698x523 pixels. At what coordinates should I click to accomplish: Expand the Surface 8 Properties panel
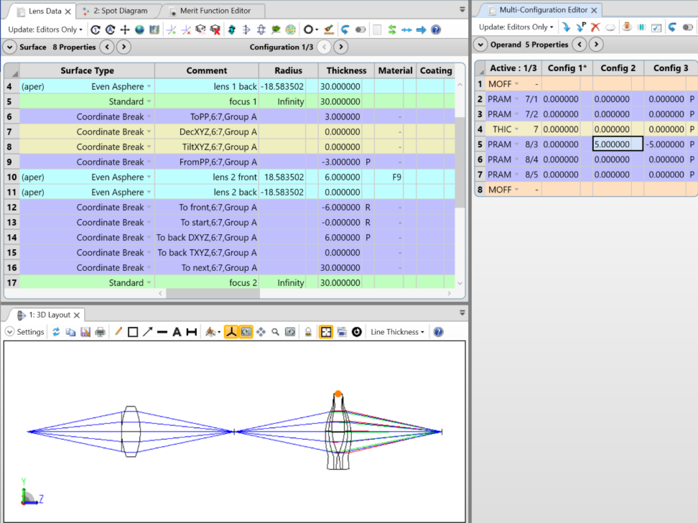click(10, 47)
